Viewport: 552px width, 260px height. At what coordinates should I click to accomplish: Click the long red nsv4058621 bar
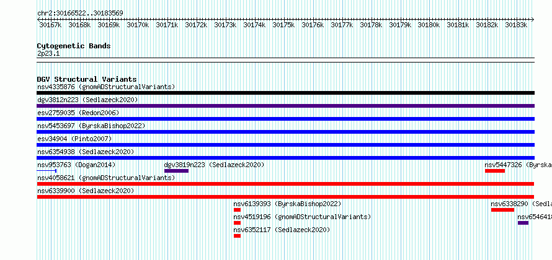click(x=285, y=184)
